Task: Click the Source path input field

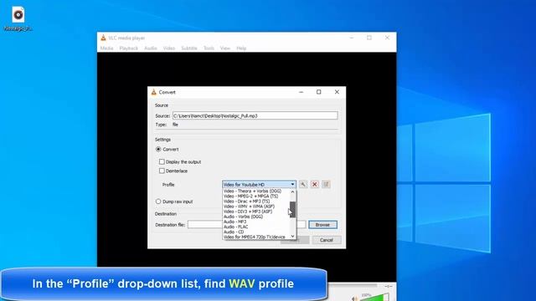Action: 255,115
